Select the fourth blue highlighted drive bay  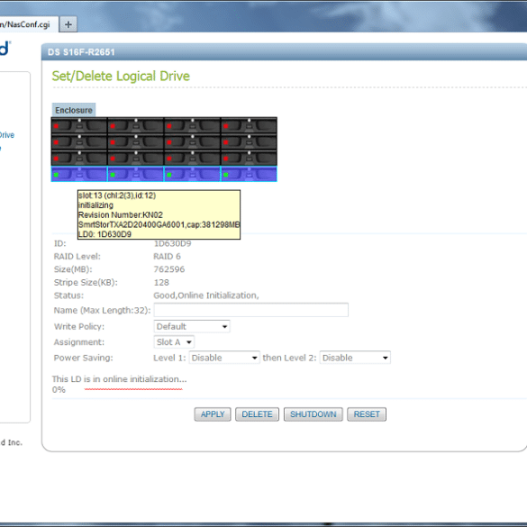tap(249, 174)
